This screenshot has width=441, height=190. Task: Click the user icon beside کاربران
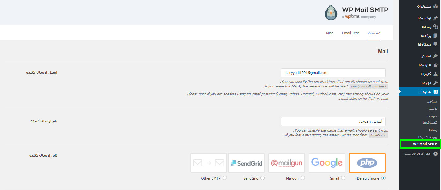pos(435,74)
